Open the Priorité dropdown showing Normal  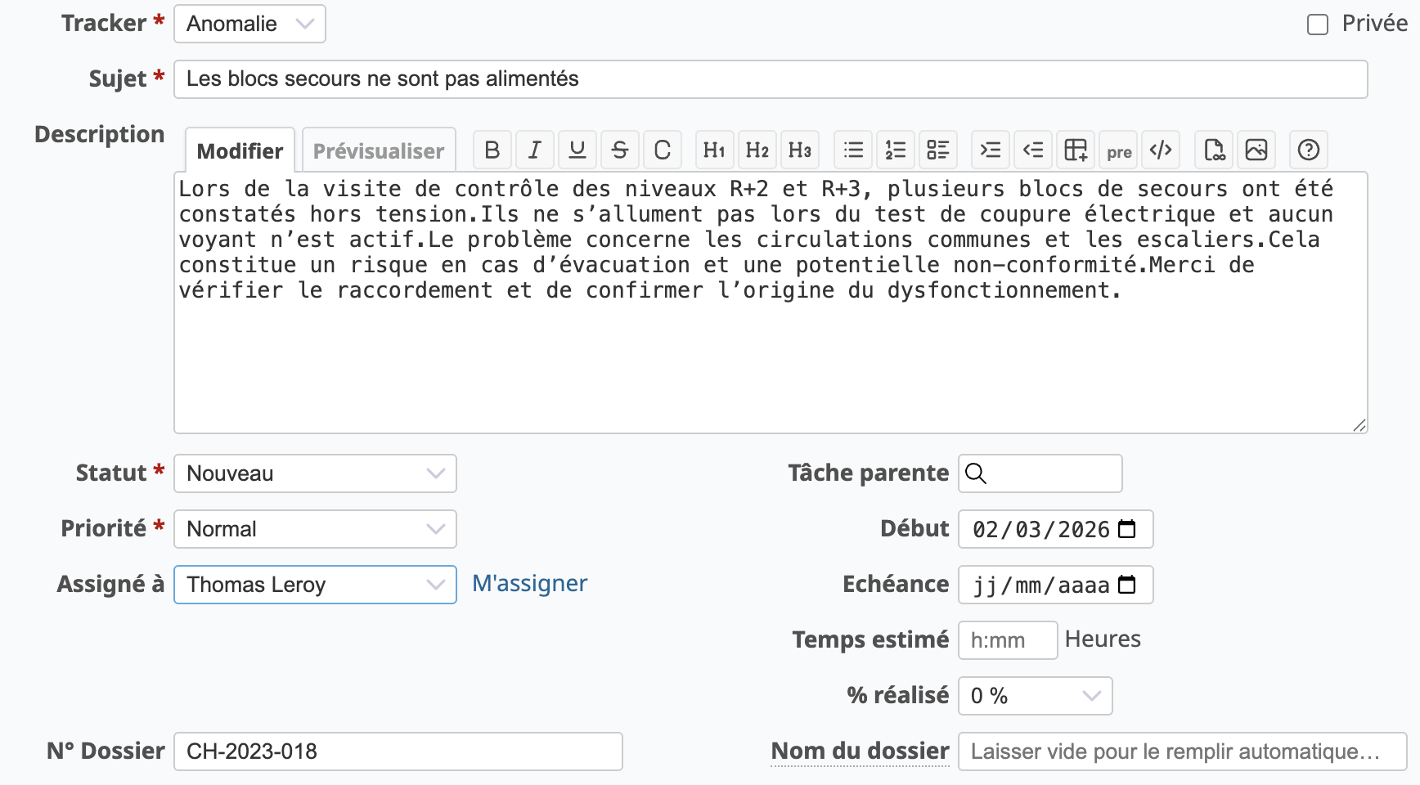(315, 529)
